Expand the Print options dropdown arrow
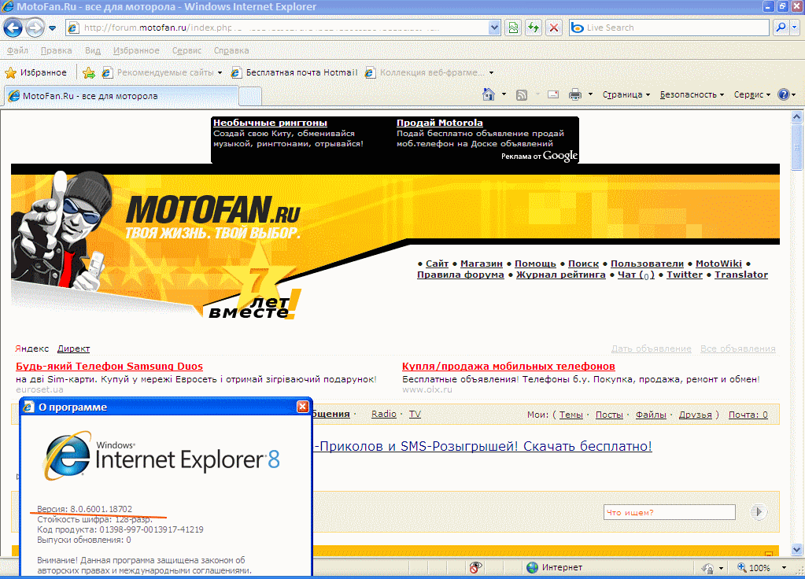This screenshot has width=805, height=579. click(x=590, y=94)
